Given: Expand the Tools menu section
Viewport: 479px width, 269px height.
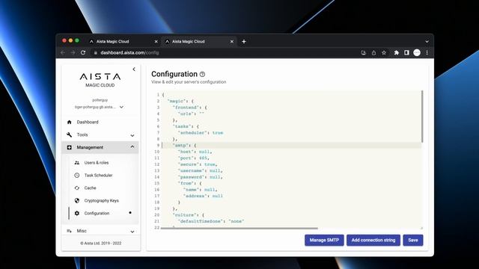Looking at the screenshot, I should tap(132, 135).
